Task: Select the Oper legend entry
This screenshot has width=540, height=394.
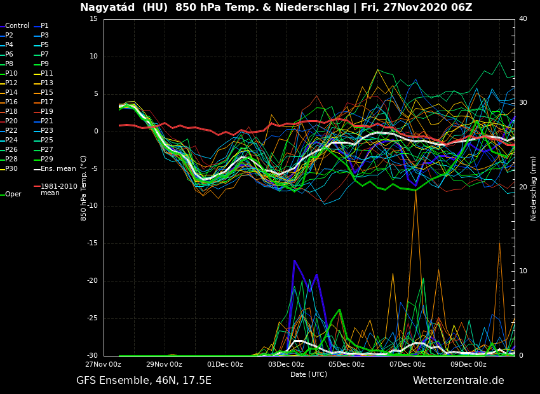Action: (13, 194)
